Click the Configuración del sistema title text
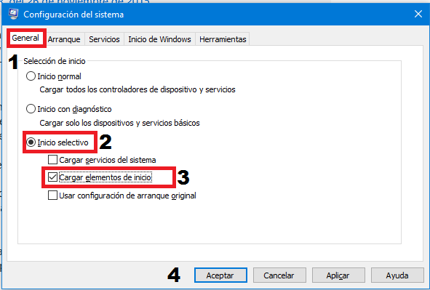This screenshot has height=290, width=430. point(73,15)
